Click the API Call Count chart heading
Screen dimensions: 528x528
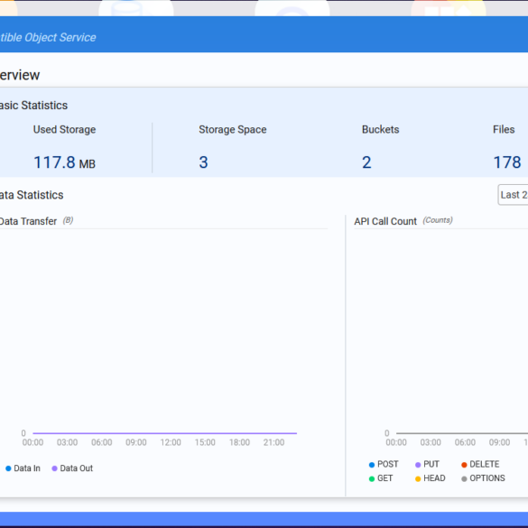point(385,221)
